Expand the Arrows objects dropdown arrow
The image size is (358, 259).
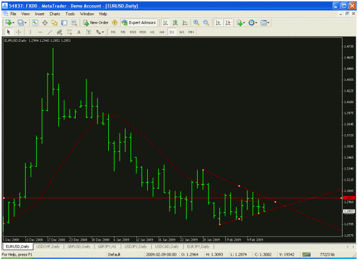pos(103,32)
